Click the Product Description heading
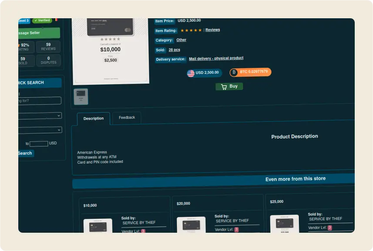This screenshot has height=251, width=373. coord(295,137)
